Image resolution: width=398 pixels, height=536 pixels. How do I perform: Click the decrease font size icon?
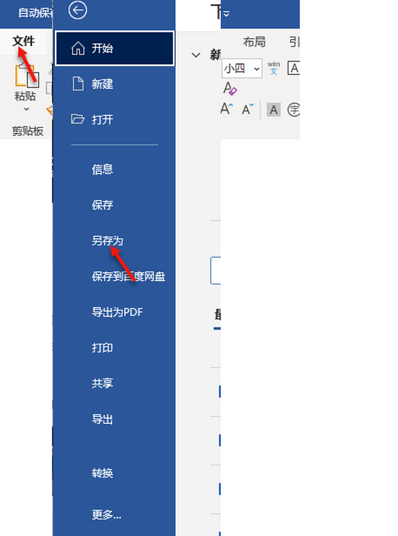tap(248, 109)
